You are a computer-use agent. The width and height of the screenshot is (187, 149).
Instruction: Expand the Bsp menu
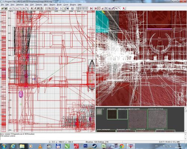pos(27,4)
